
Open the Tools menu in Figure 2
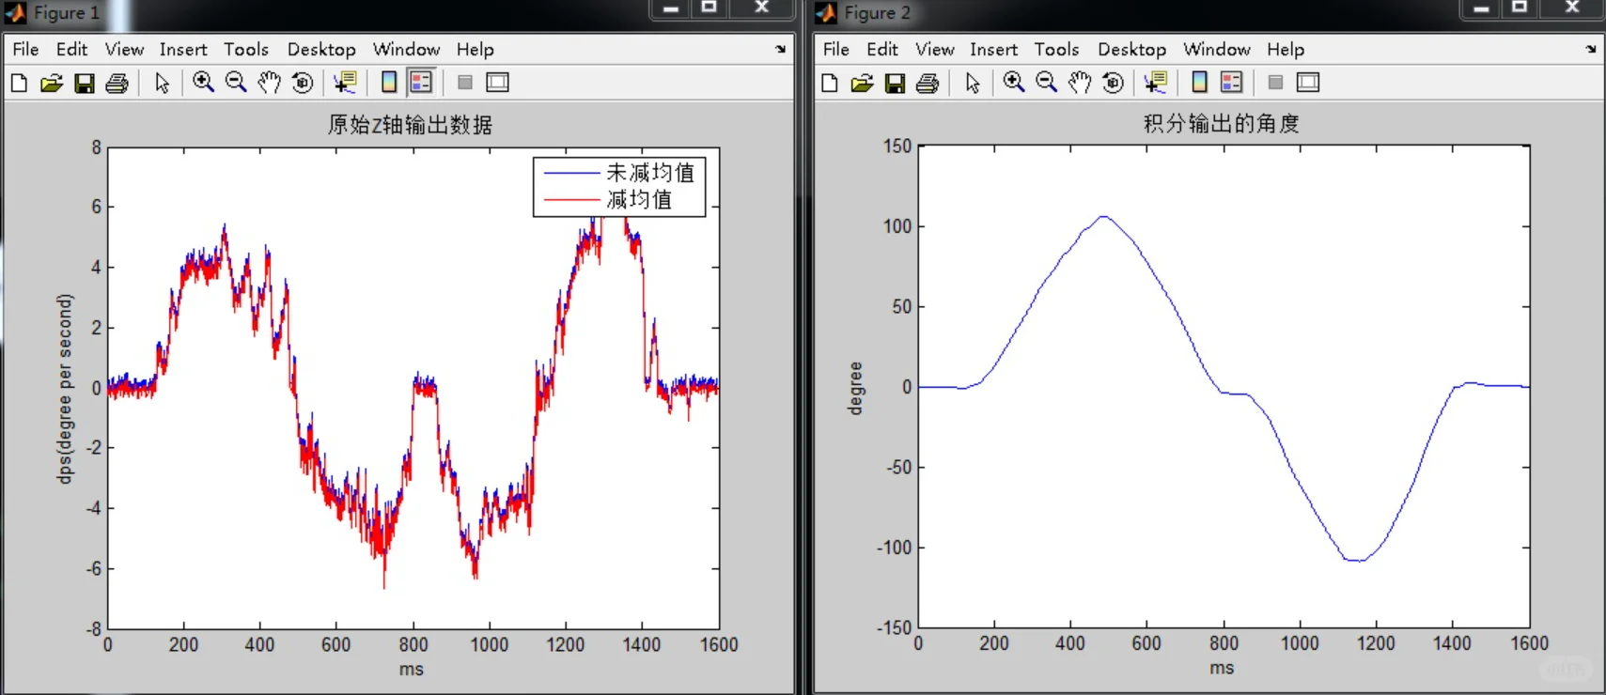pos(1057,50)
